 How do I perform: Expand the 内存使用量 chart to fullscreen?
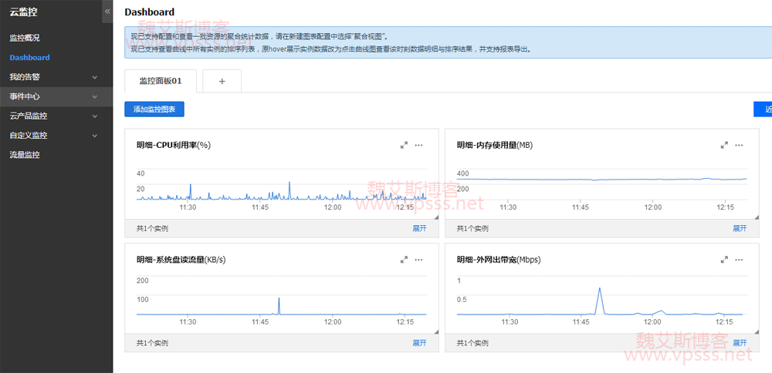(x=724, y=145)
